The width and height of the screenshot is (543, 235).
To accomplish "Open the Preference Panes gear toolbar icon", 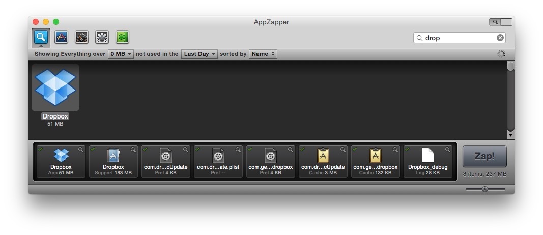I will pyautogui.click(x=102, y=37).
